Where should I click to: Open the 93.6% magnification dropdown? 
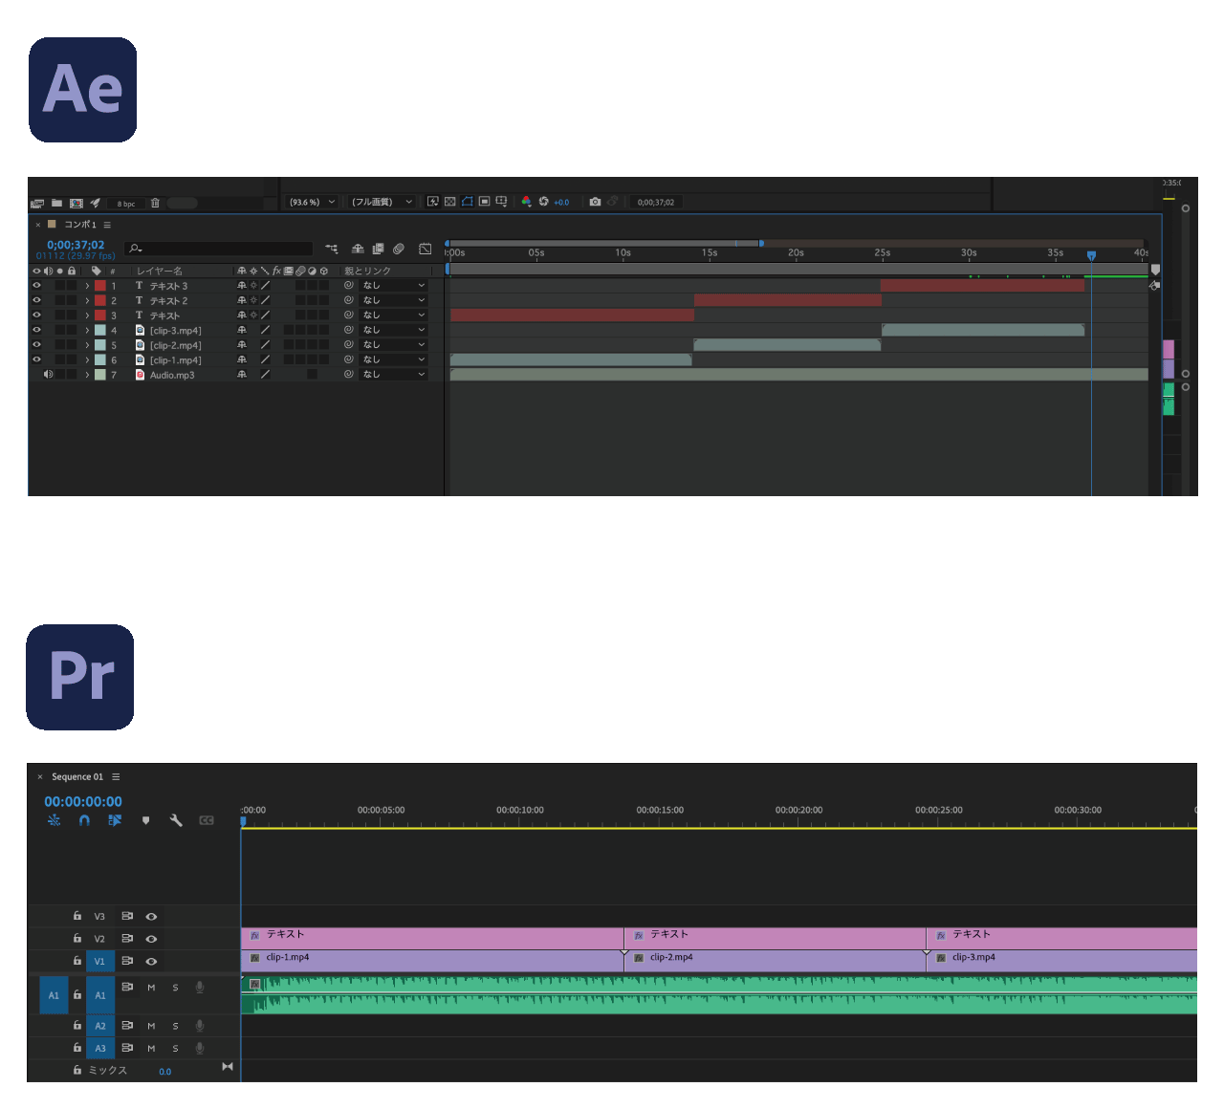pos(313,202)
